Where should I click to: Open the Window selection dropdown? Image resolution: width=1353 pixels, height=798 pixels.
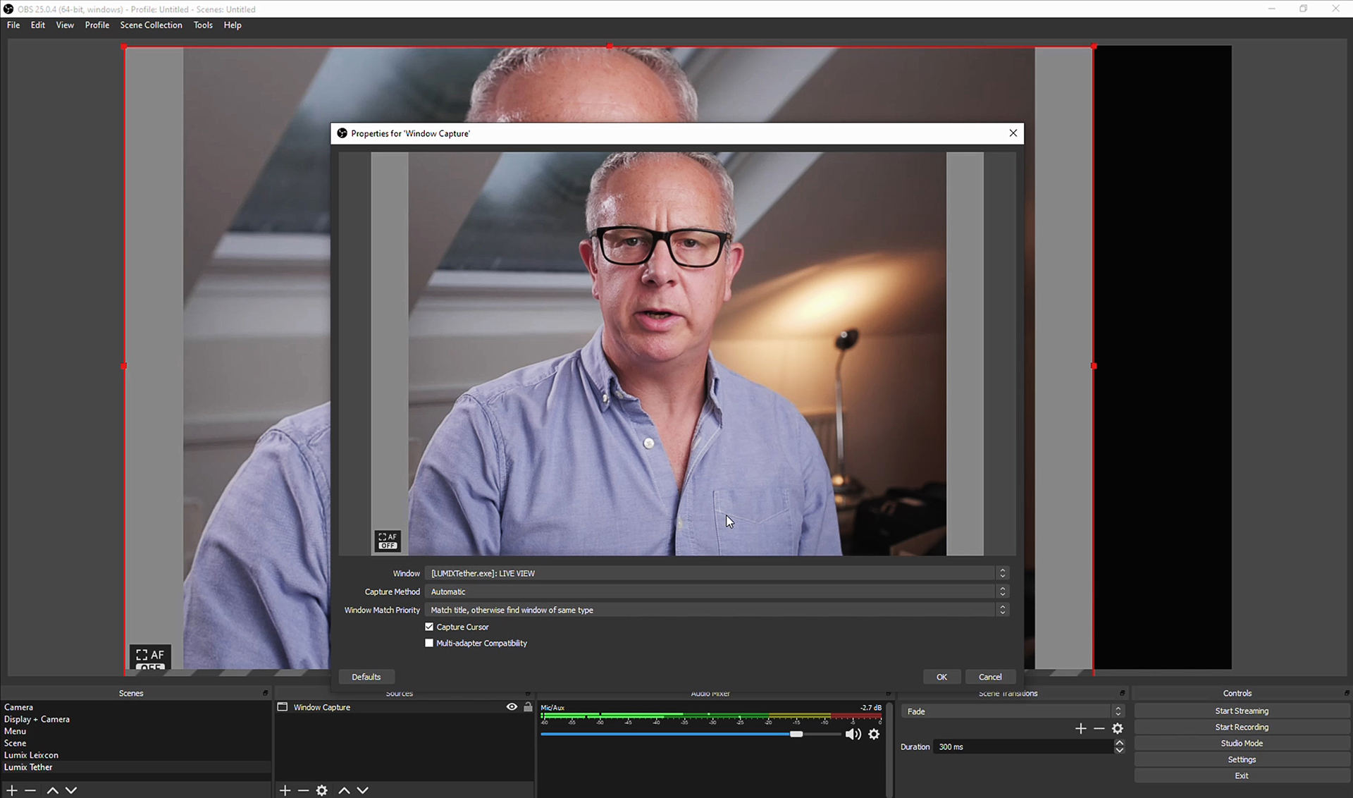coord(716,573)
